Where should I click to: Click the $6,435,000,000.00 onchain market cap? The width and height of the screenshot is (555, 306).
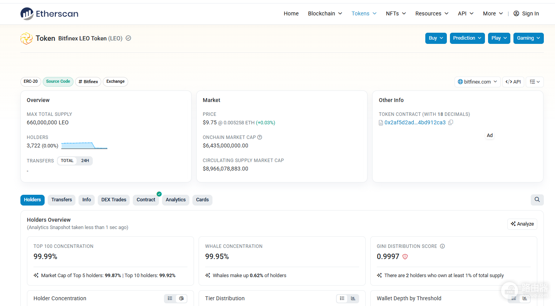[x=226, y=146]
